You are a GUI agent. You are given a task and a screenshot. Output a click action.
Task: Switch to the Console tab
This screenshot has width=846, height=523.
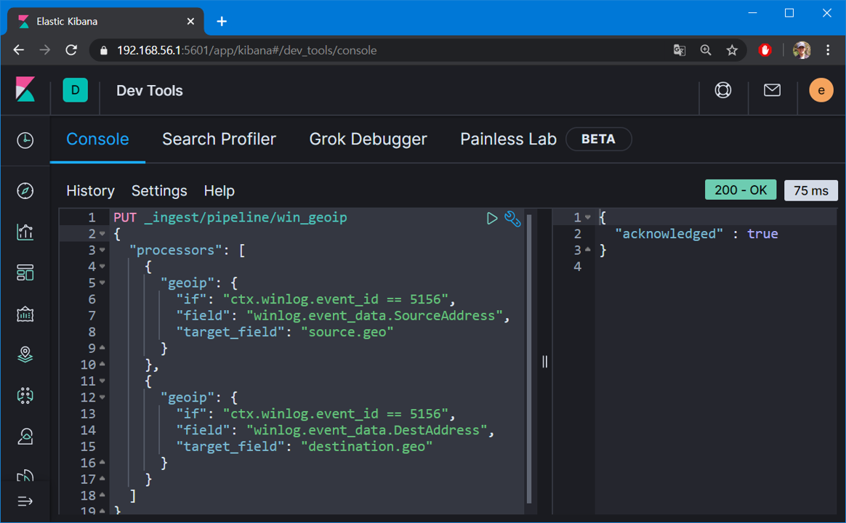97,139
